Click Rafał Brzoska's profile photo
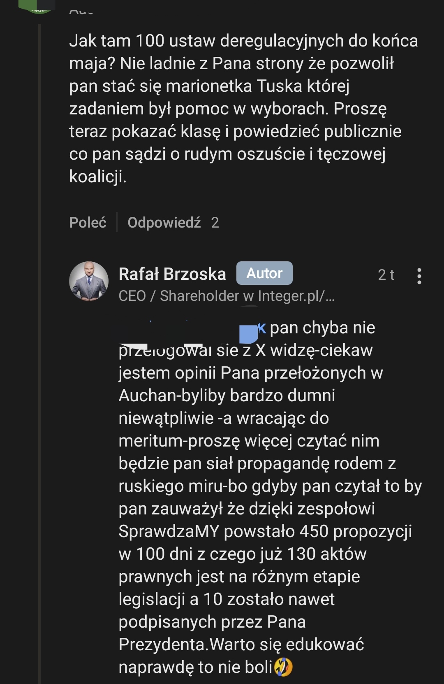444x684 pixels. tap(88, 281)
